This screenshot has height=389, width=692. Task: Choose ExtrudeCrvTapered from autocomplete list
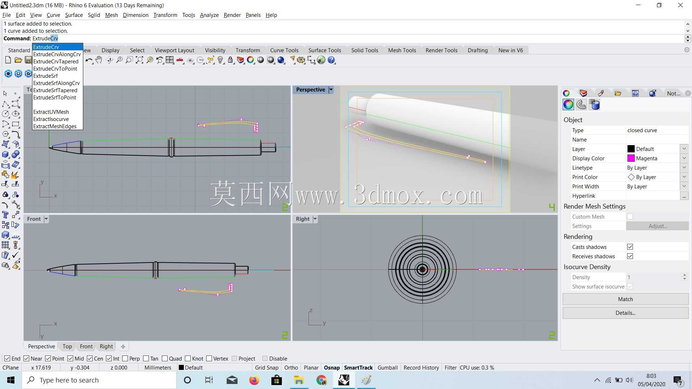pyautogui.click(x=56, y=61)
